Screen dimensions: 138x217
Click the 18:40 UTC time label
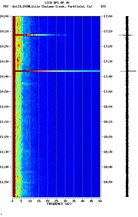pos(108,167)
